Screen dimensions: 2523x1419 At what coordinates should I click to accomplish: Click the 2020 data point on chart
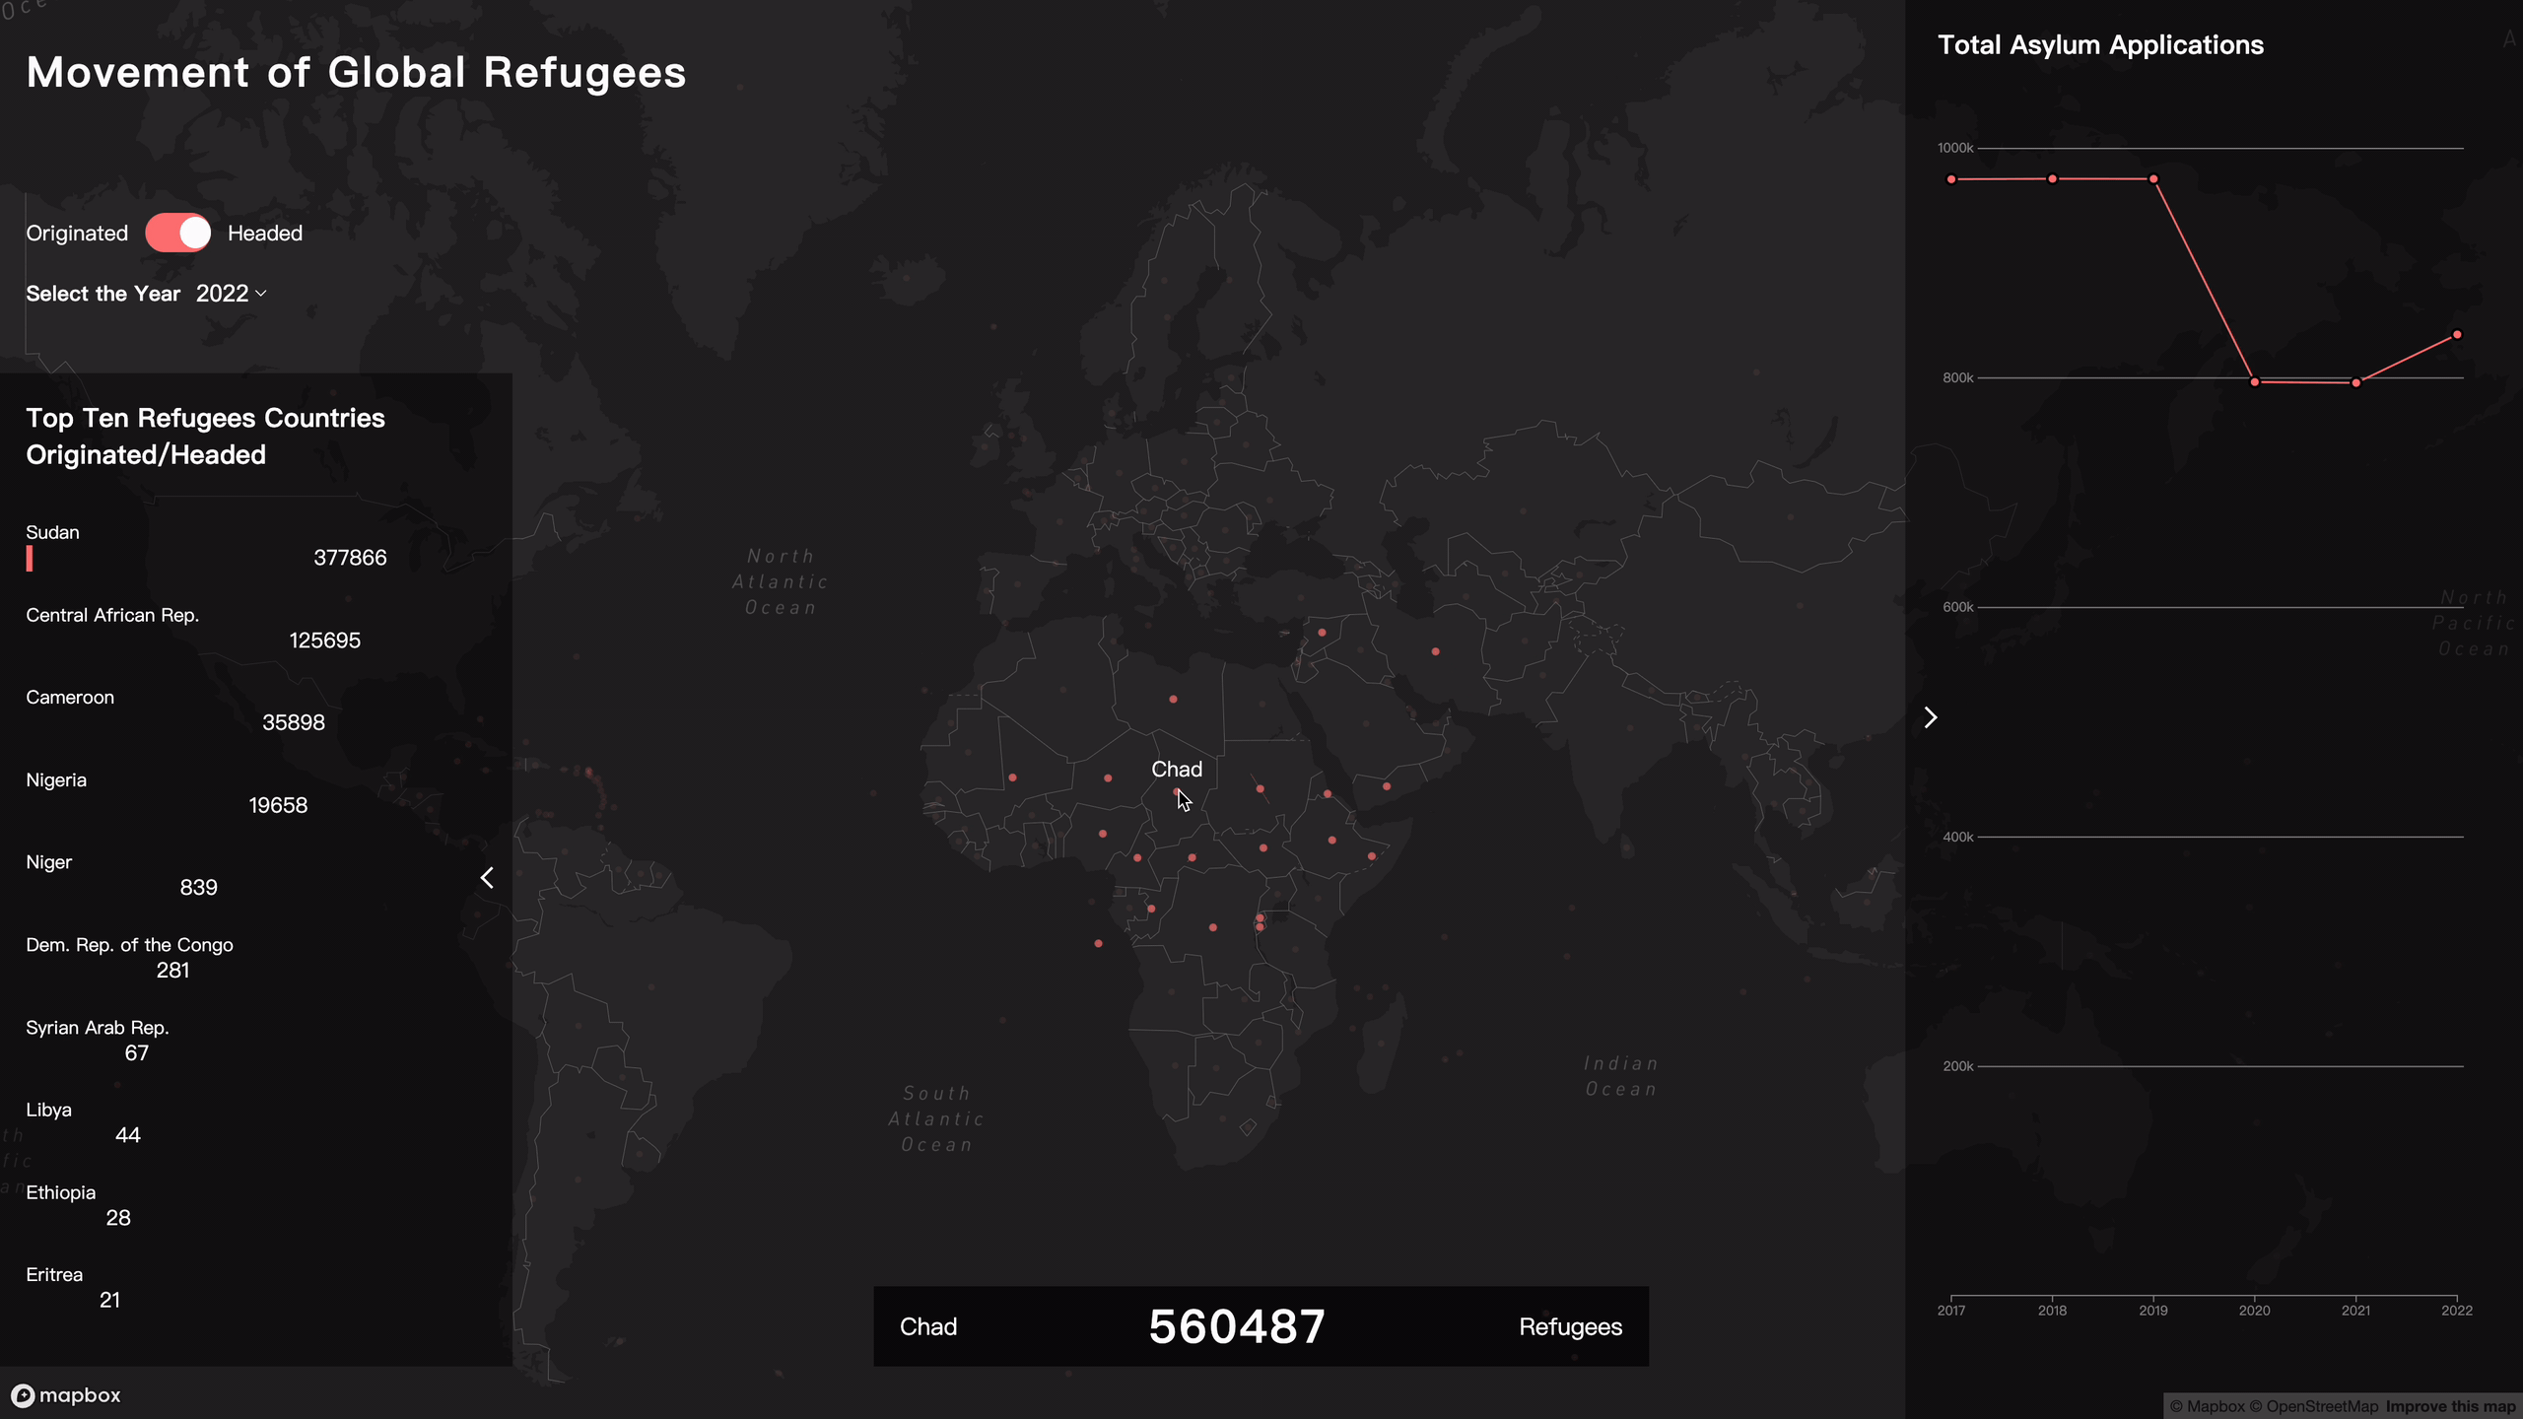point(2255,381)
